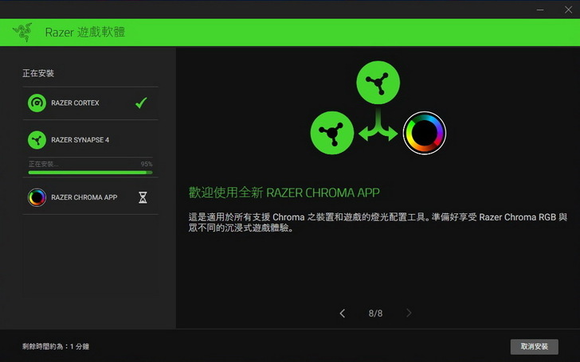Click the Razer Cortex icon in install list
This screenshot has width=580, height=362.
pyautogui.click(x=37, y=103)
